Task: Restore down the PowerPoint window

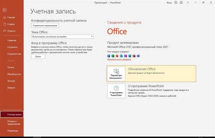Action: click(203, 3)
